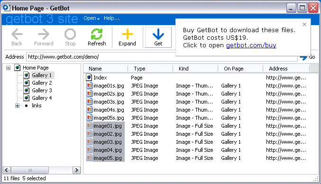
Task: Select the image03.jpg file name
Action: tap(108, 142)
